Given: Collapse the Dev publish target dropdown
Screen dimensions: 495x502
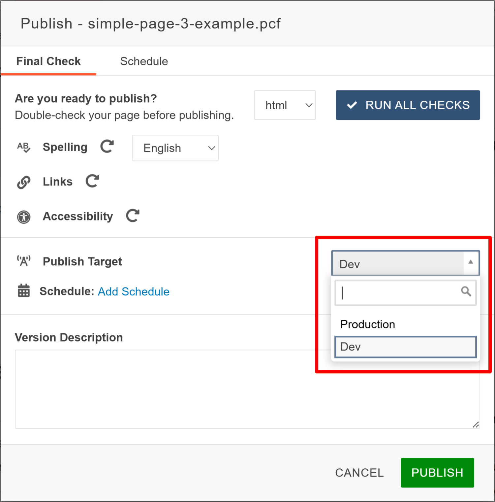Looking at the screenshot, I should 470,263.
